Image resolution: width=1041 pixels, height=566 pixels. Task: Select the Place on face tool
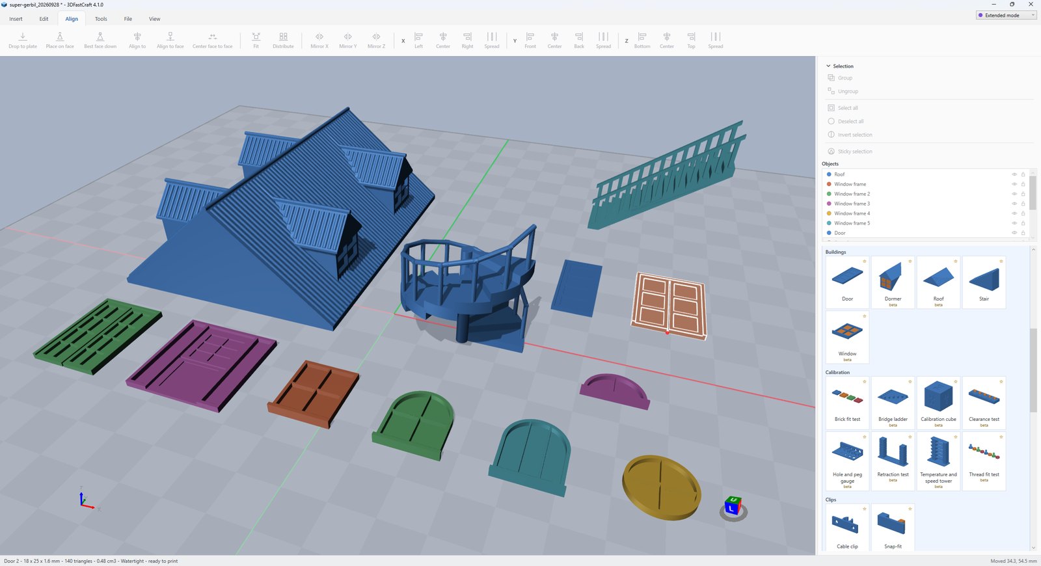(x=60, y=40)
